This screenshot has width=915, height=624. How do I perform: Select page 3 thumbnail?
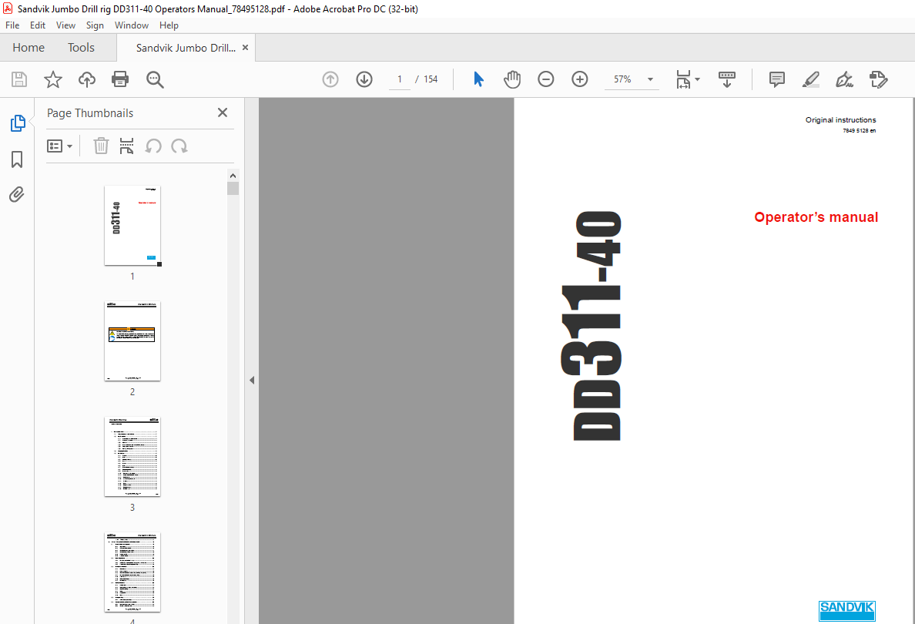point(132,457)
